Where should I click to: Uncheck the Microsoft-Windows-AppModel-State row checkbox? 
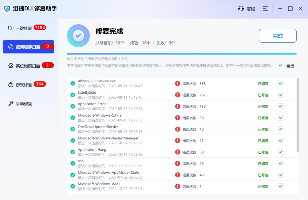click(281, 175)
